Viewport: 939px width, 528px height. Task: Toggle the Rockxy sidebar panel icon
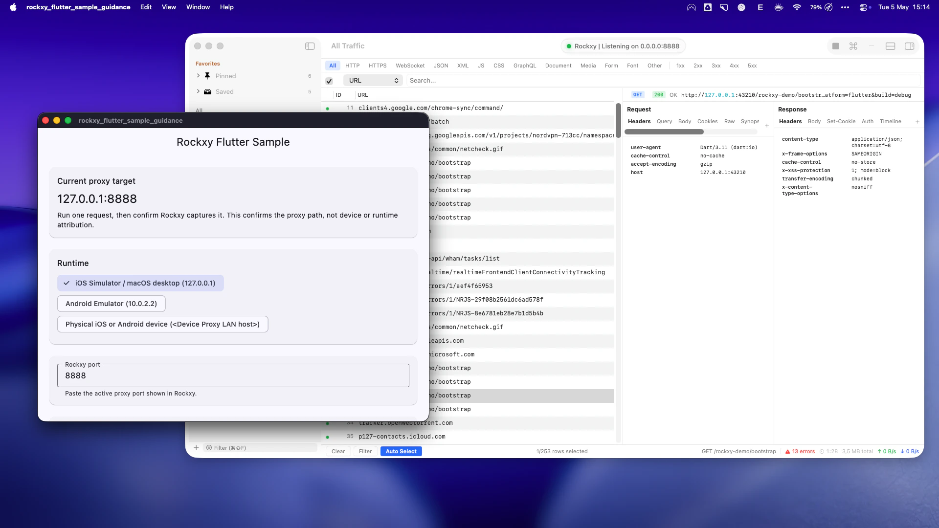tap(310, 46)
